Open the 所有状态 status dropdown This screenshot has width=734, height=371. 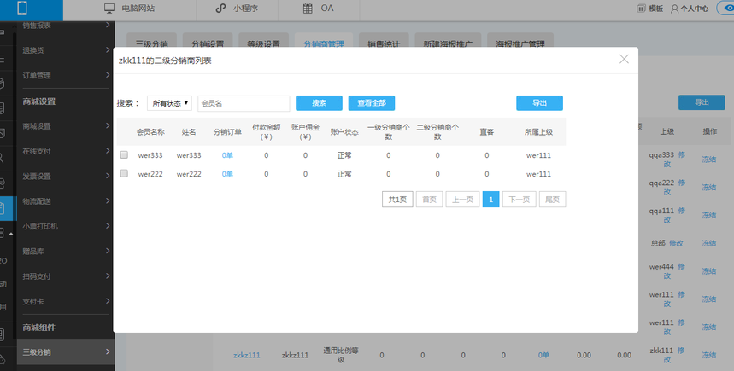tap(169, 103)
